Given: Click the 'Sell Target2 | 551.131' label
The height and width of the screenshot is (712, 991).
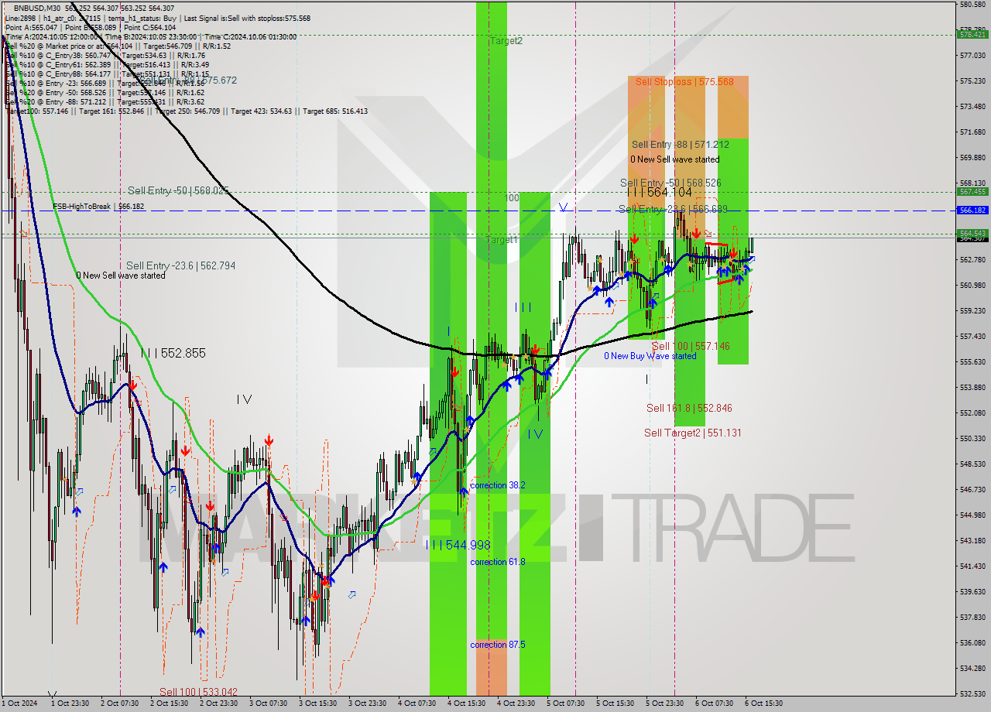Looking at the screenshot, I should click(x=693, y=433).
